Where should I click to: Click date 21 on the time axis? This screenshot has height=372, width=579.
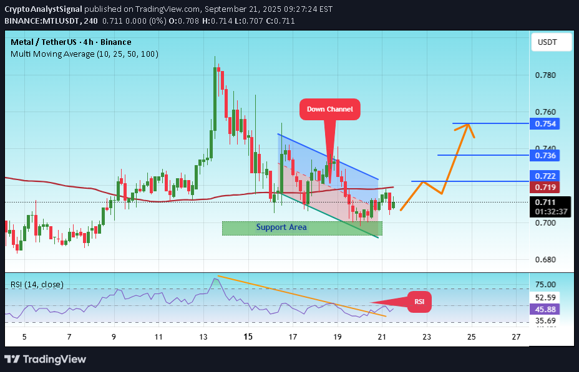click(382, 336)
